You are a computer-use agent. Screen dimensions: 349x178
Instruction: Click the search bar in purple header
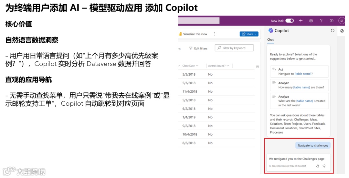point(199,20)
